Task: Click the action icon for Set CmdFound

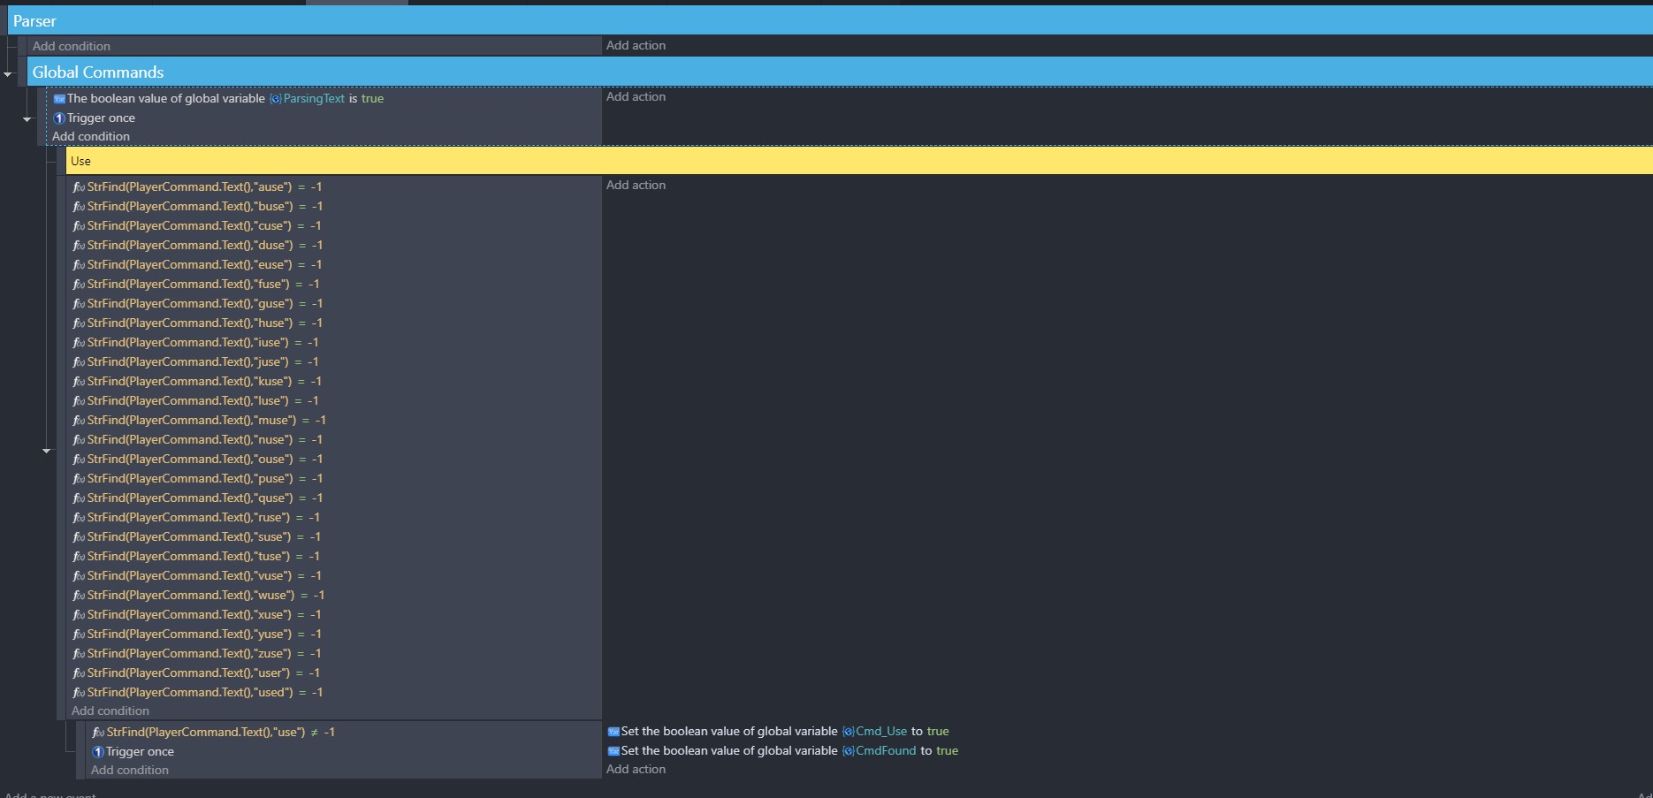Action: [613, 751]
